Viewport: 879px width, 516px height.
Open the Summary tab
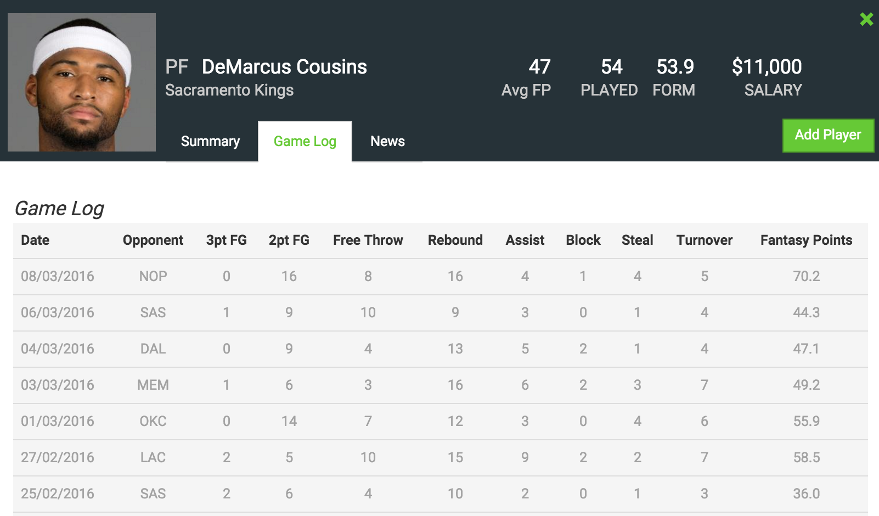click(211, 141)
